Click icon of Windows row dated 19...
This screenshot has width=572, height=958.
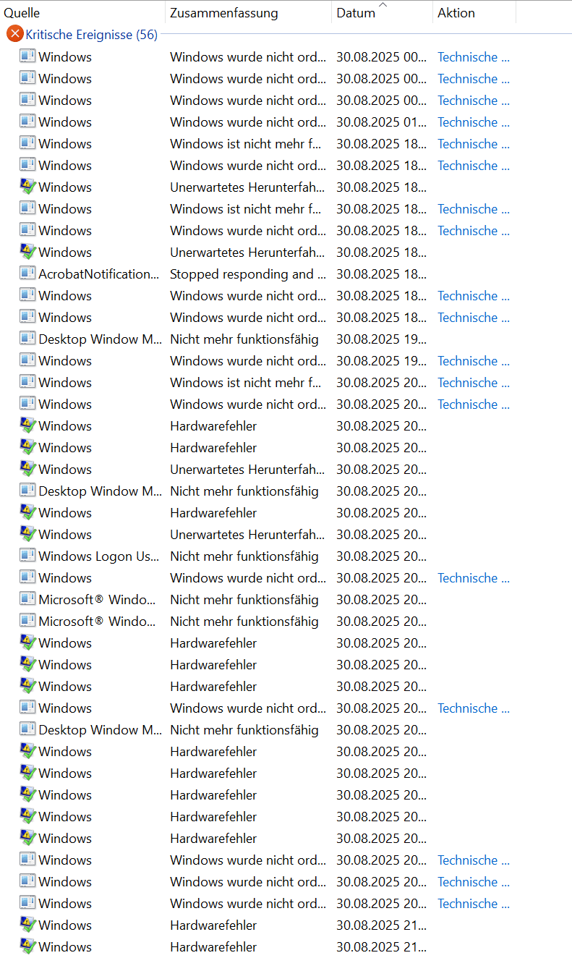coord(27,360)
